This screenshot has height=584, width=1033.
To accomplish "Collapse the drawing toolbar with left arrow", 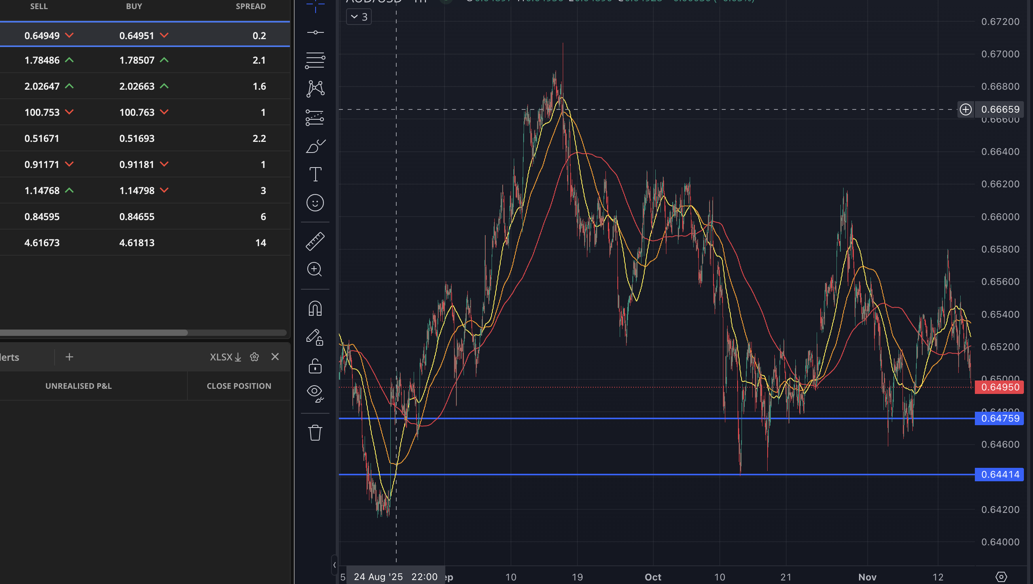I will (x=334, y=565).
